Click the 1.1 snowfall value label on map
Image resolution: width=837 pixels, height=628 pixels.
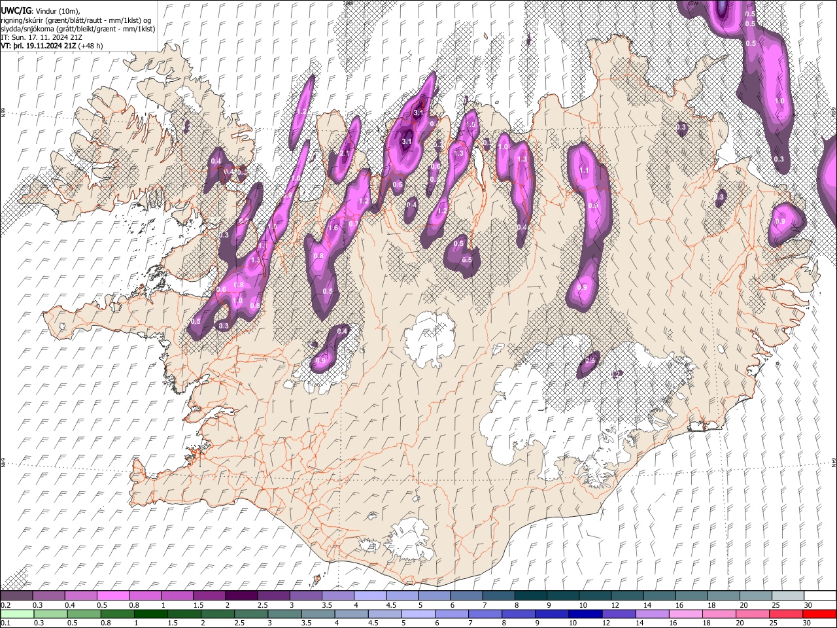(x=584, y=170)
